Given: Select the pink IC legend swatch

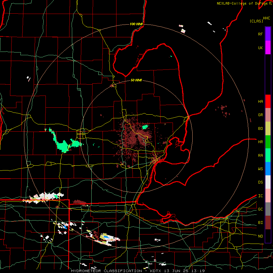Looking at the screenshot, I should pyautogui.click(x=268, y=196).
